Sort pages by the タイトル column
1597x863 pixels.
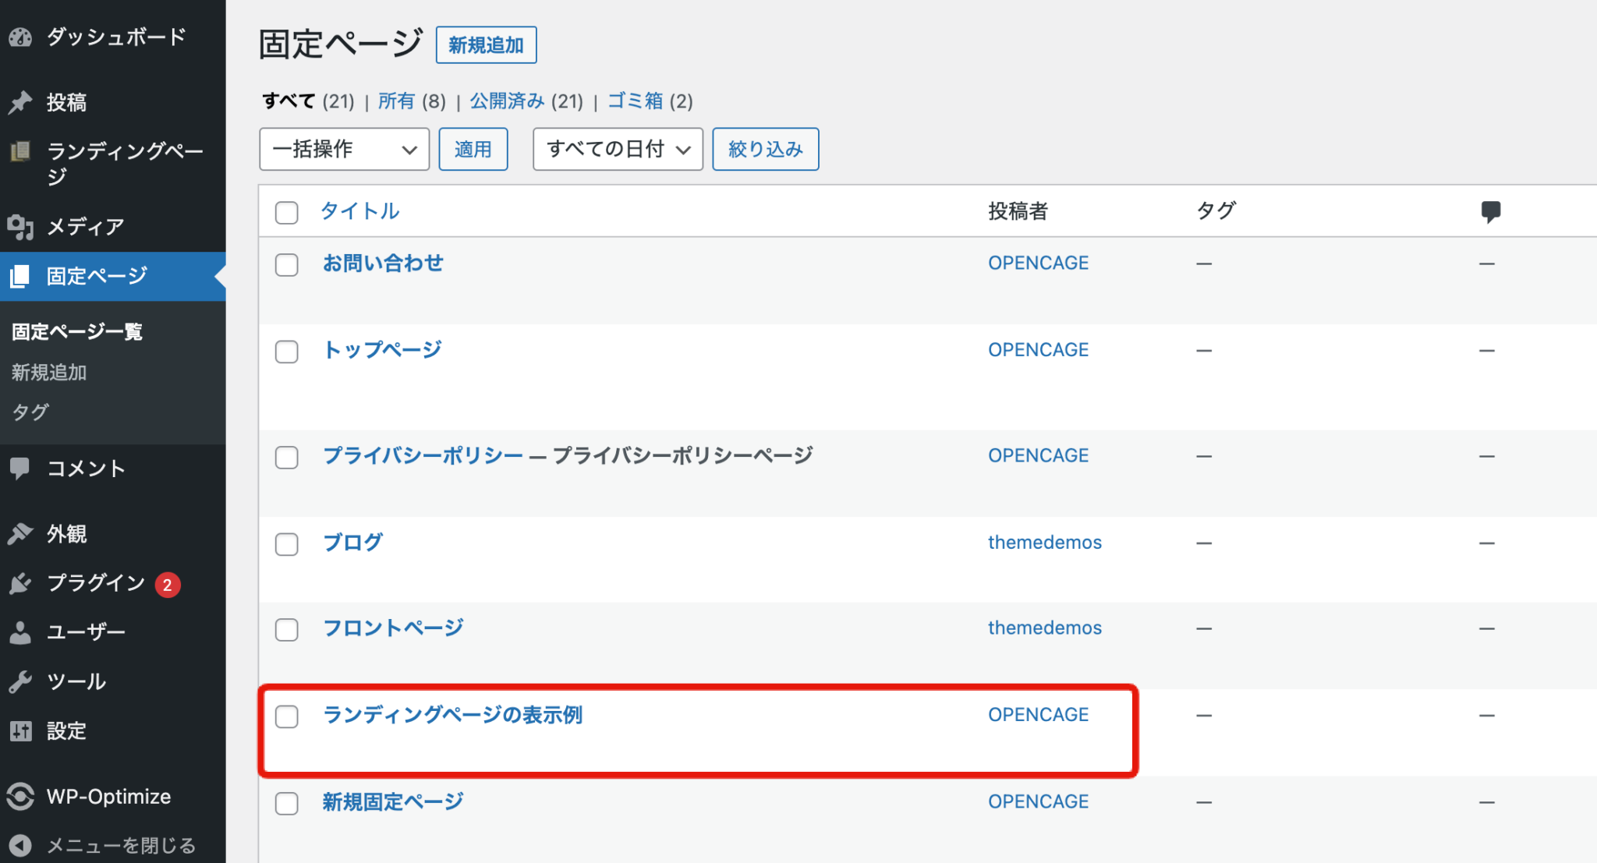coord(359,210)
